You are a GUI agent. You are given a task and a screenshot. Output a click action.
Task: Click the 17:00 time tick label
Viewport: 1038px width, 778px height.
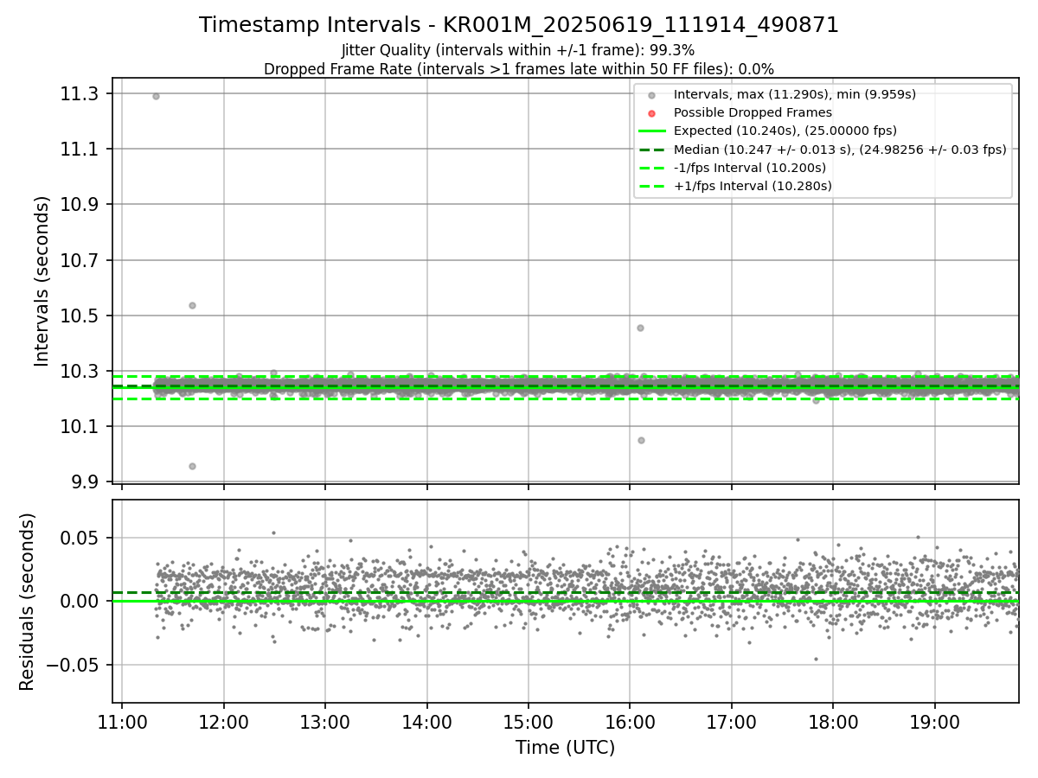pos(732,723)
